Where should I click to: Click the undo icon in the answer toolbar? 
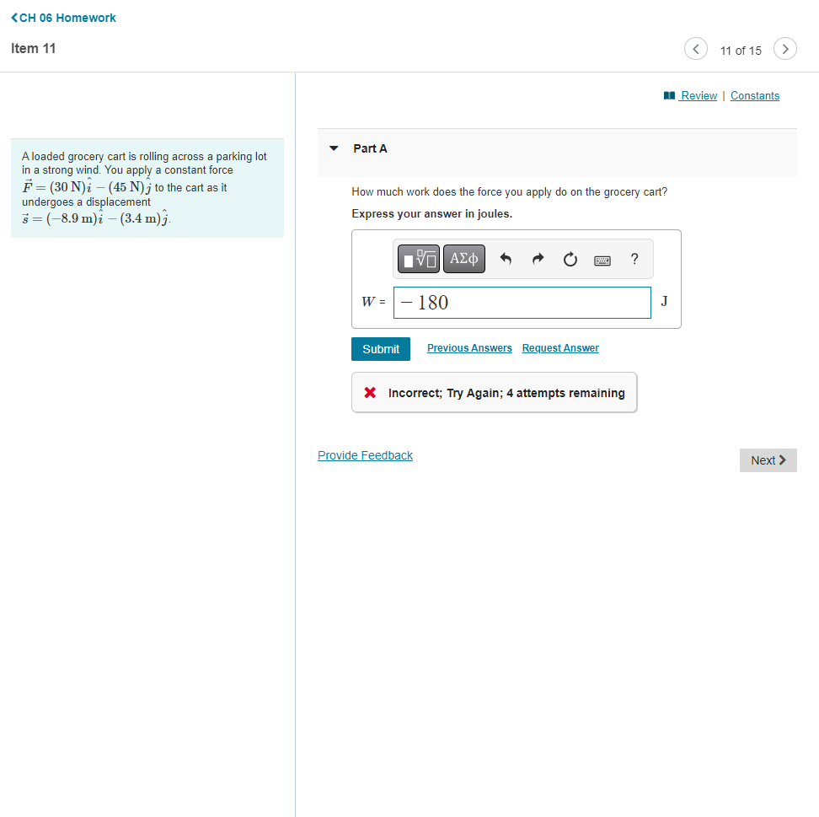click(506, 259)
